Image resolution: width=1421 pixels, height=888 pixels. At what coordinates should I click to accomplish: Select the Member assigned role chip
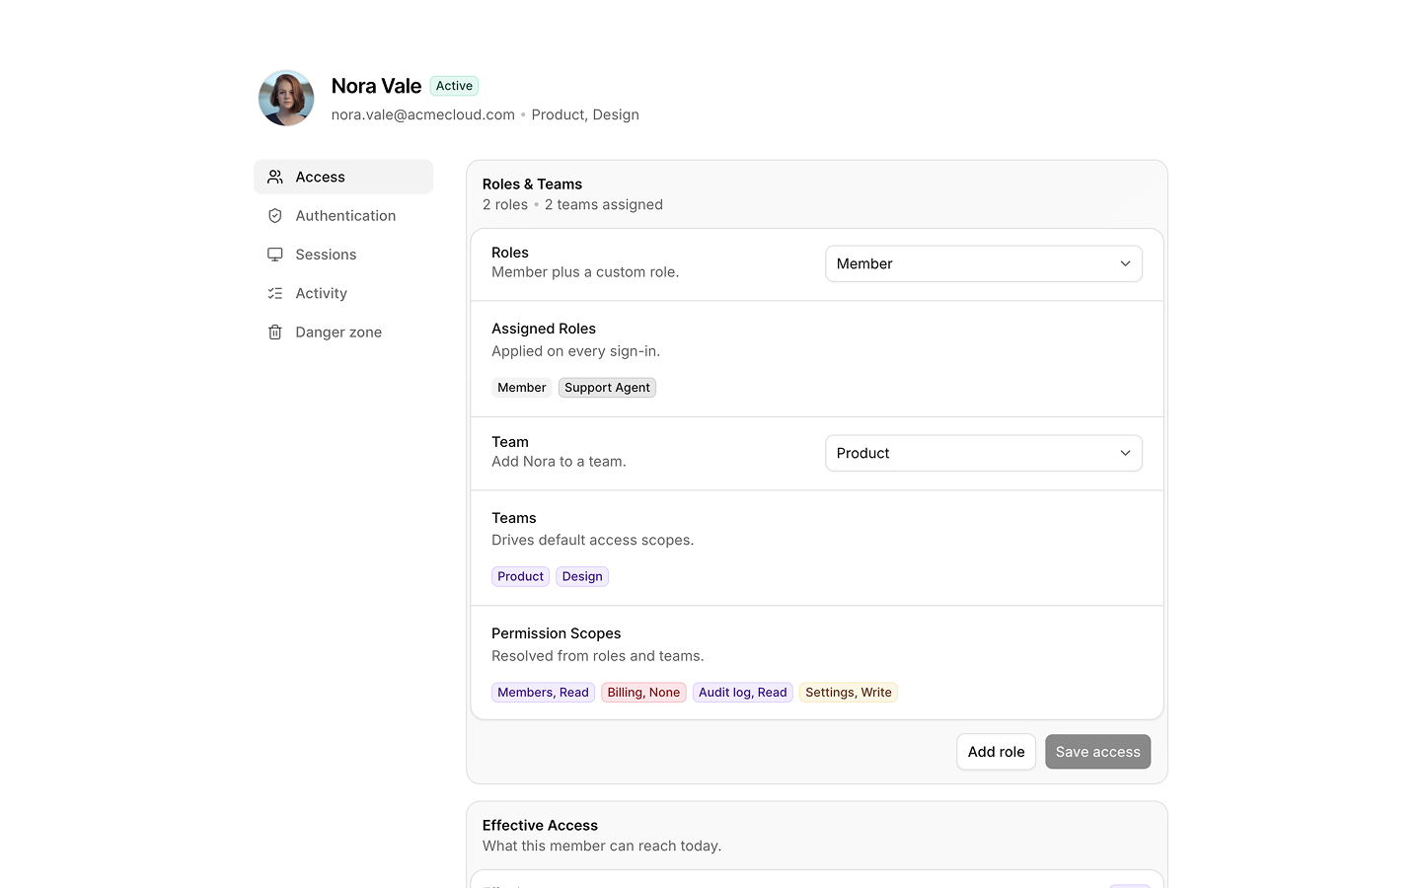coord(521,388)
